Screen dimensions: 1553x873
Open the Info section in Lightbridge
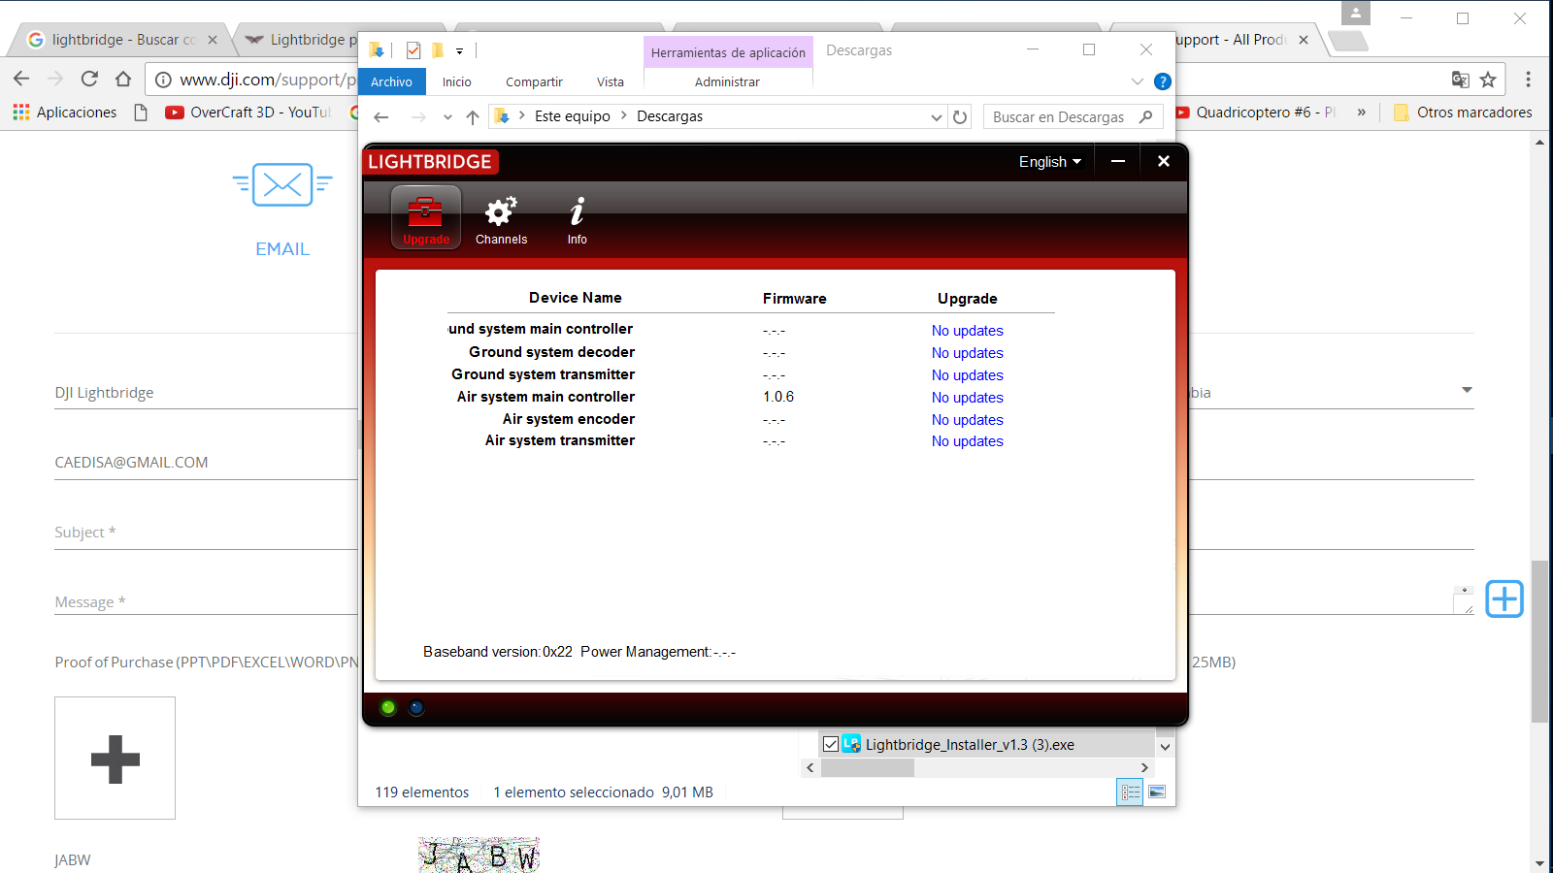pyautogui.click(x=578, y=220)
